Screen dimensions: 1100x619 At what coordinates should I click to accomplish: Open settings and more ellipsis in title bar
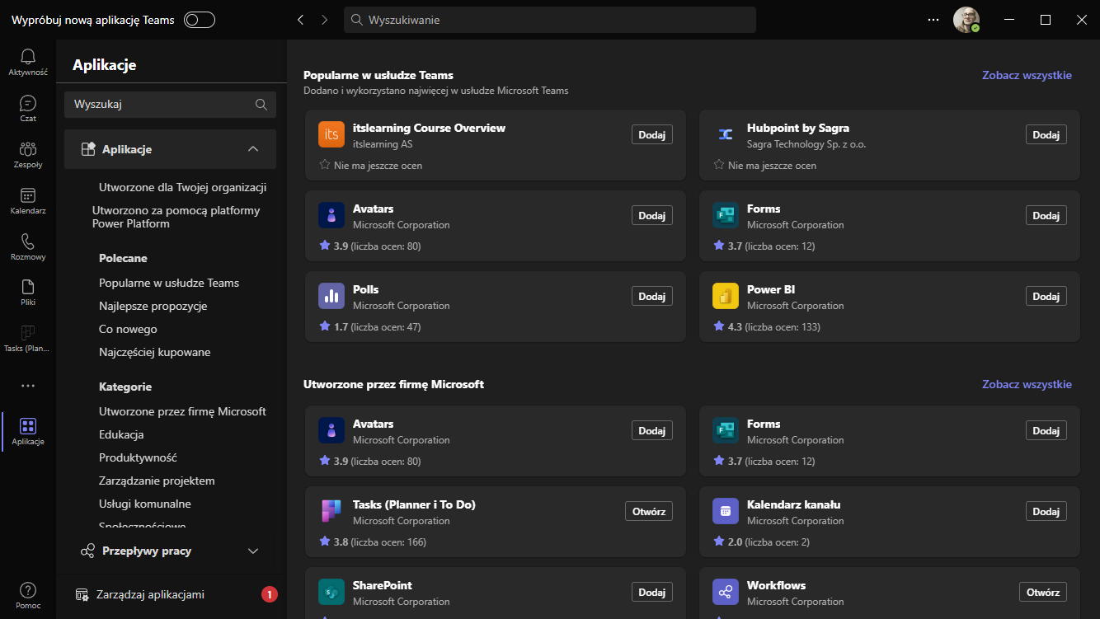point(933,20)
